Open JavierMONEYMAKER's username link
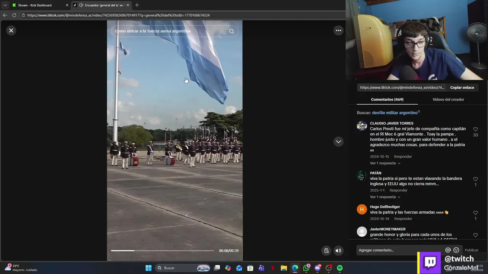Image resolution: width=488 pixels, height=274 pixels. [x=388, y=229]
